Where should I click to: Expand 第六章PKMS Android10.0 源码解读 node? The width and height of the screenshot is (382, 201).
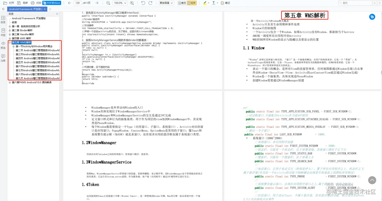pos(10,82)
